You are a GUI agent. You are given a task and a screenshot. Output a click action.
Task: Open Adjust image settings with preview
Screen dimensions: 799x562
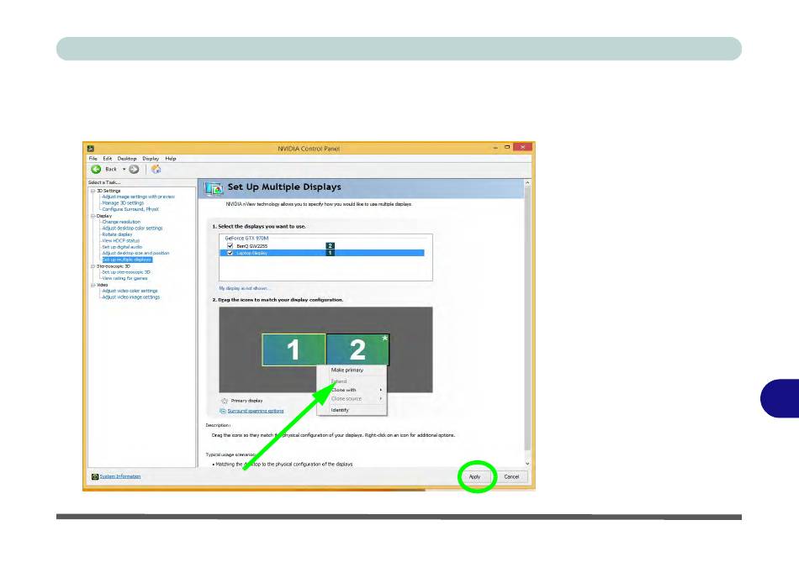(x=138, y=197)
